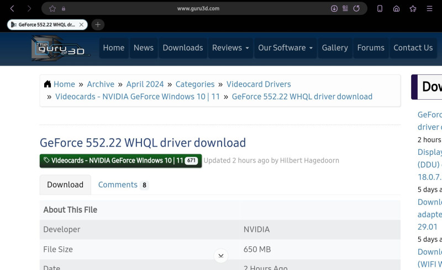Open the browser hamburger menu
Screen dimensions: 442x270
click(x=429, y=8)
